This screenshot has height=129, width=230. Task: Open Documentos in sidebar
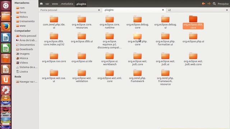pyautogui.click(x=27, y=45)
